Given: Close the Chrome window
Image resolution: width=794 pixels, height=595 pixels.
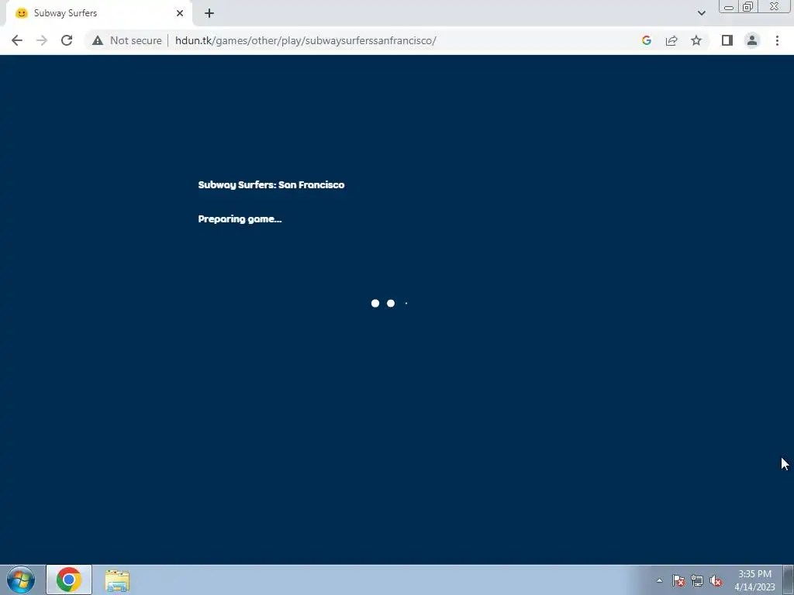Looking at the screenshot, I should [774, 6].
